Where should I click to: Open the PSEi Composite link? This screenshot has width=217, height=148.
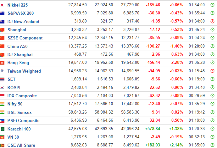click(x=23, y=120)
